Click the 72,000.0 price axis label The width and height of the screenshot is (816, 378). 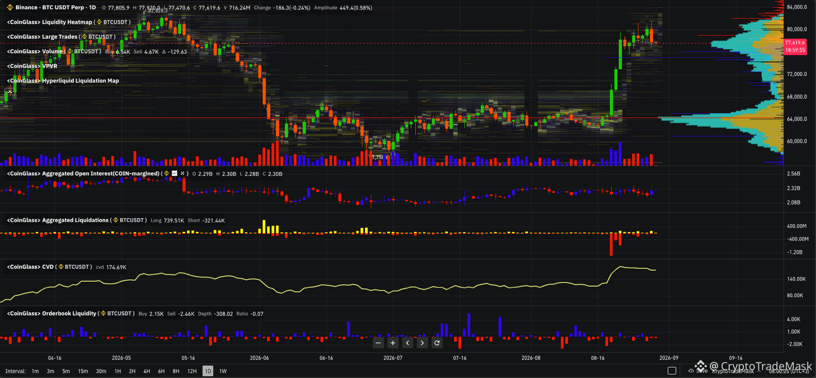797,74
